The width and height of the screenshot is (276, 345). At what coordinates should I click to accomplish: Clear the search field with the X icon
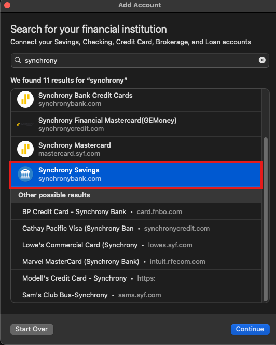point(262,60)
